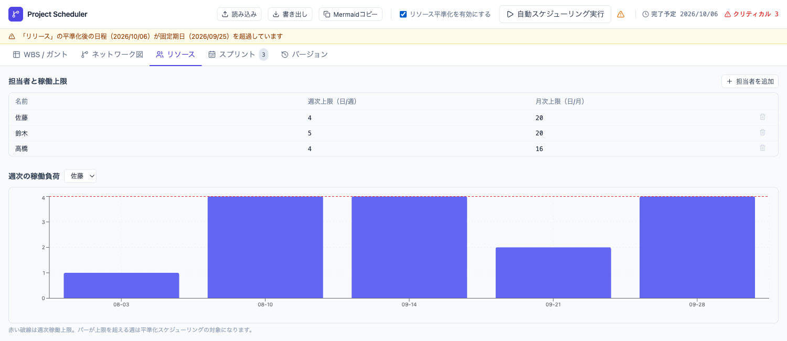This screenshot has width=787, height=341.
Task: Toggle リソース平準化を有効にする checkbox
Action: (x=403, y=14)
